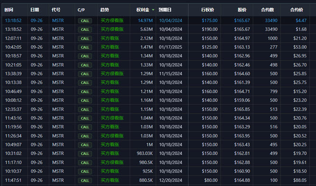The height and width of the screenshot is (186, 316).
Task: Click the $165.85 stock price
Action: (x=242, y=109)
